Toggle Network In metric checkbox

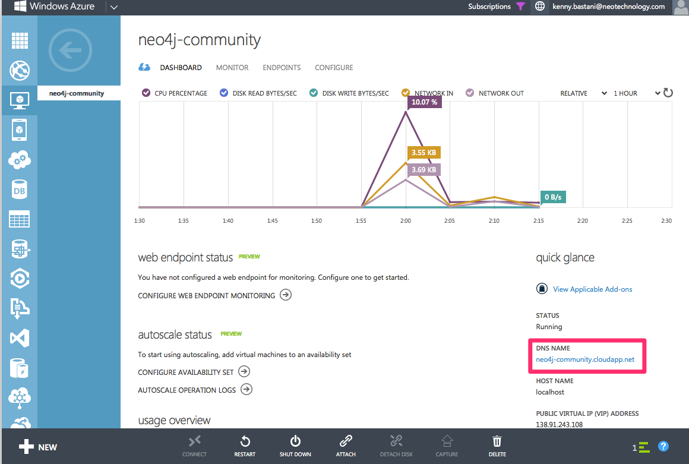pos(406,93)
